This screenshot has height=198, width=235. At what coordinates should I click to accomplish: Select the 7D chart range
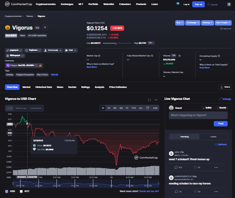pyautogui.click(x=109, y=108)
